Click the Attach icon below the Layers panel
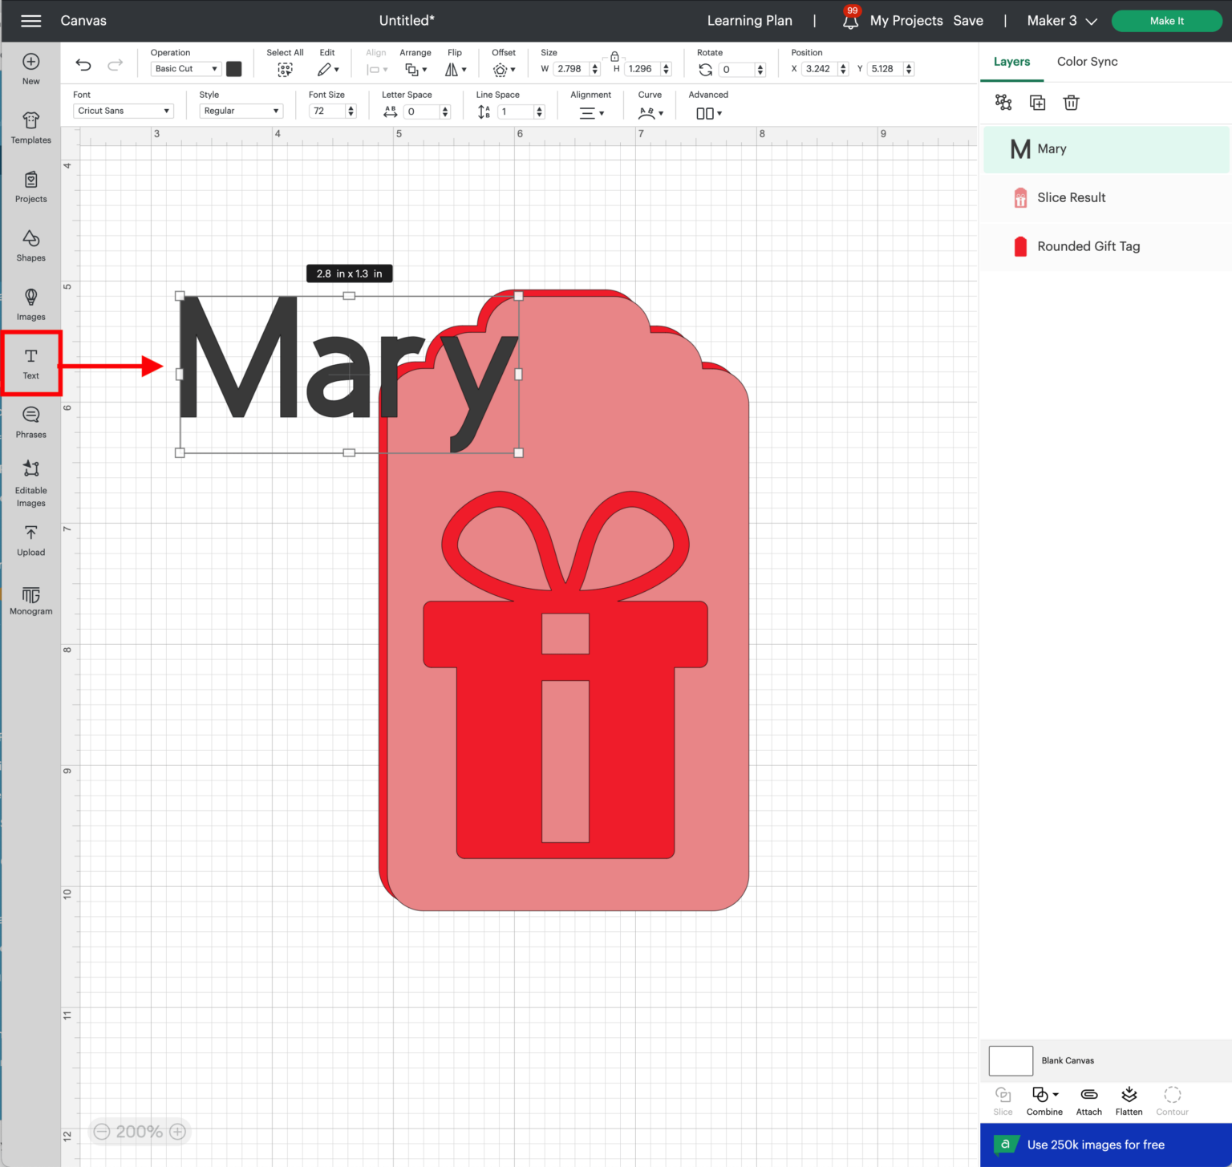The height and width of the screenshot is (1167, 1232). pos(1088,1099)
